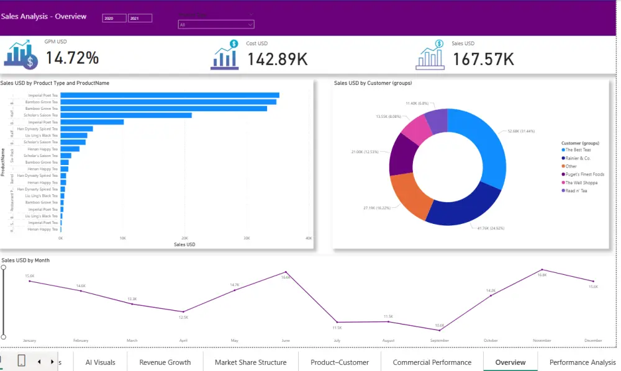Click the Sales USD by Customer (groups) title

click(373, 83)
